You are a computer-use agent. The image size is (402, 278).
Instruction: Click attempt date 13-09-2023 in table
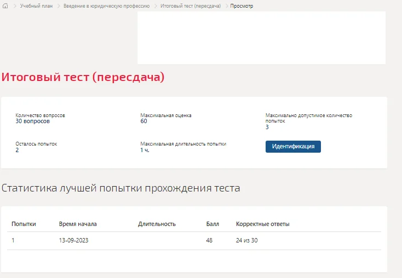[x=73, y=240]
